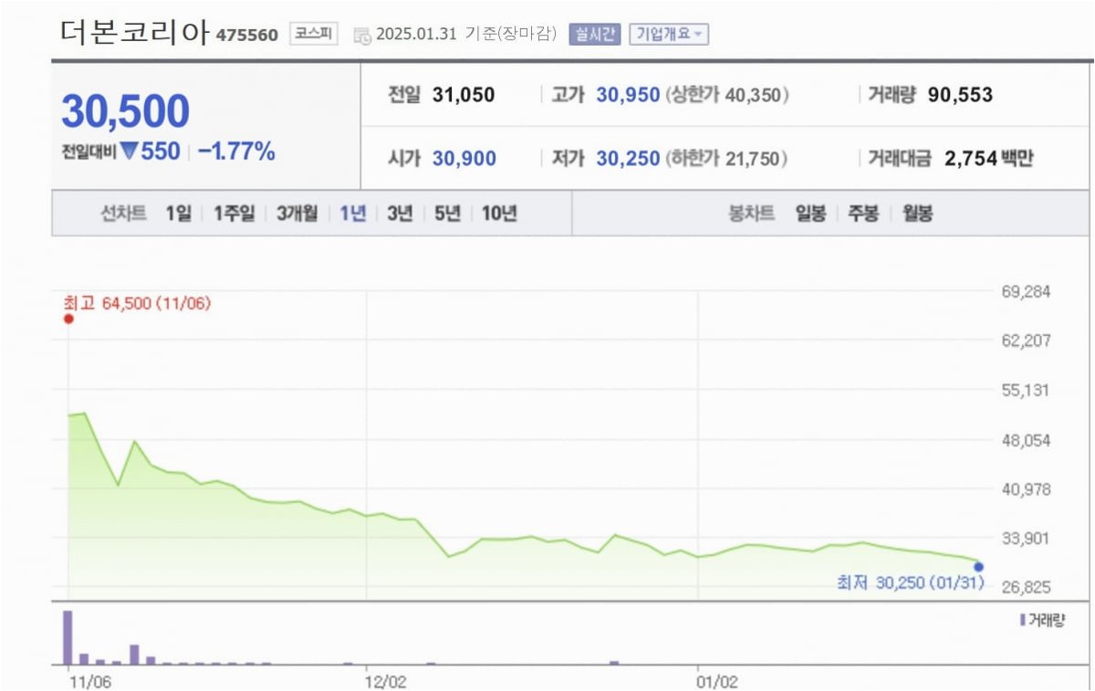Click the tallest volume bar at 11/06
The height and width of the screenshot is (691, 1095).
point(68,637)
